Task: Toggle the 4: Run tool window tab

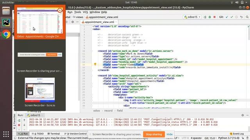Action: coord(23,134)
